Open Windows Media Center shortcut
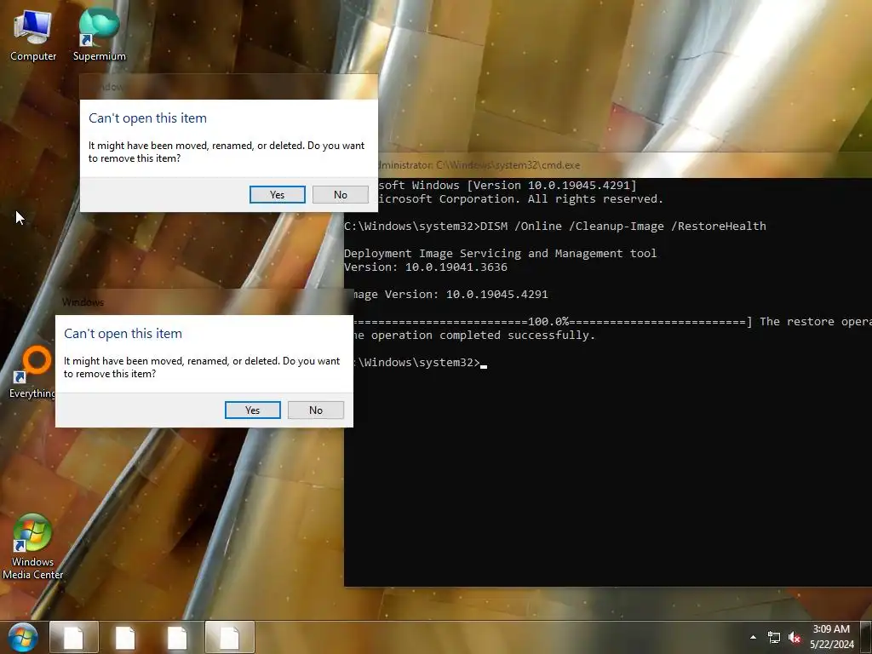This screenshot has width=872, height=654. [x=33, y=547]
